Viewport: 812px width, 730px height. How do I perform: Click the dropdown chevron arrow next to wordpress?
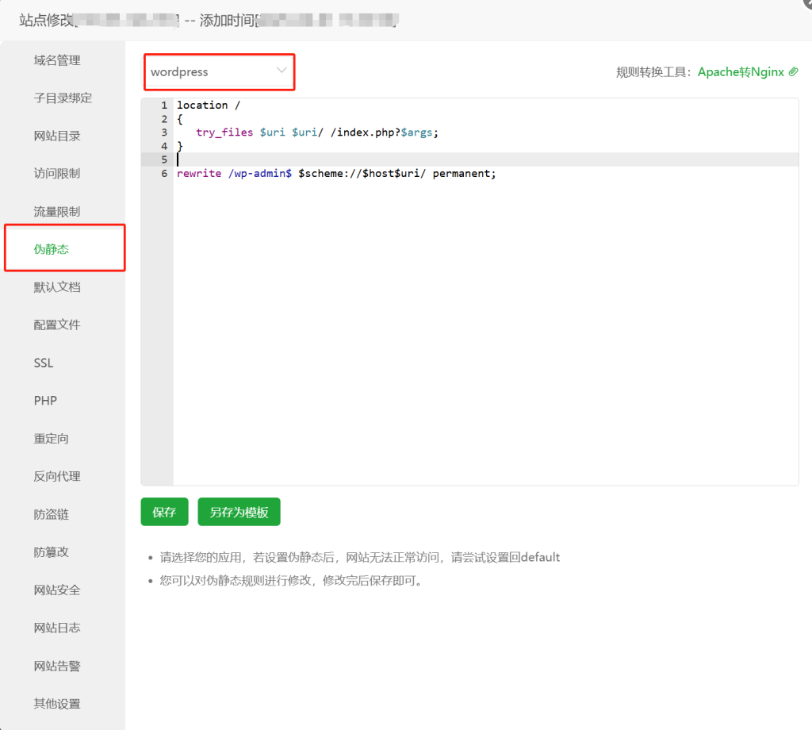click(282, 71)
